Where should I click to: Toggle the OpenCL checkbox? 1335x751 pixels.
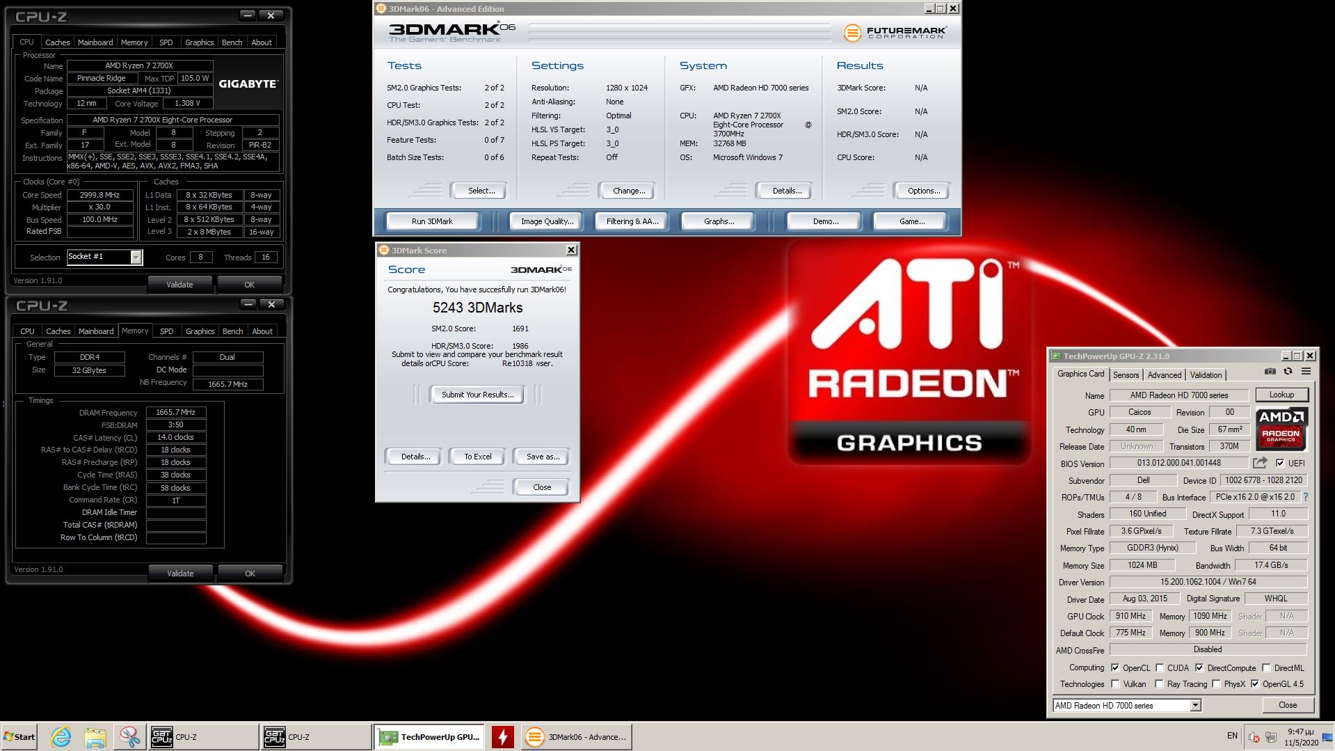point(1115,667)
